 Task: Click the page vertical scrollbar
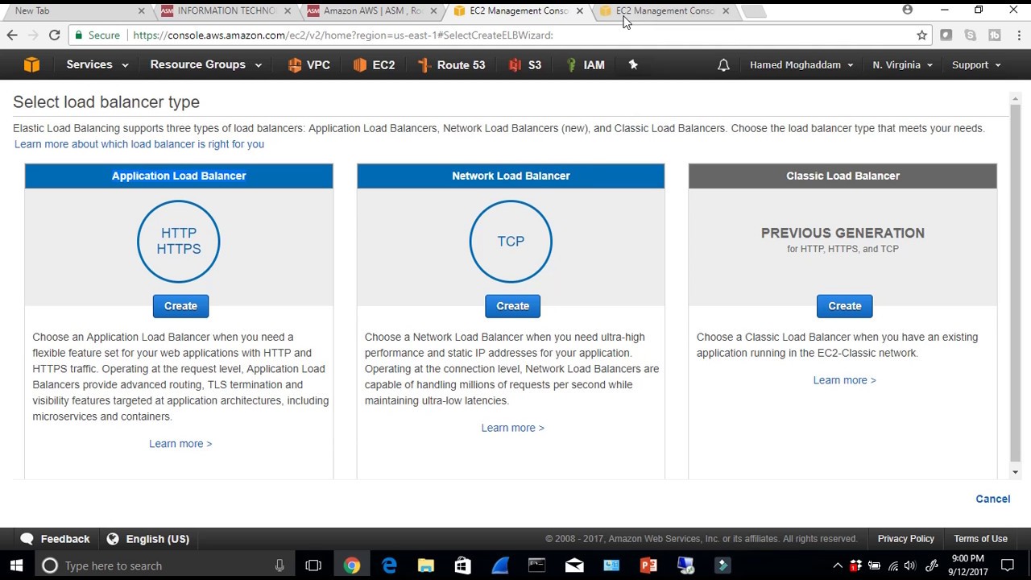1015,282
